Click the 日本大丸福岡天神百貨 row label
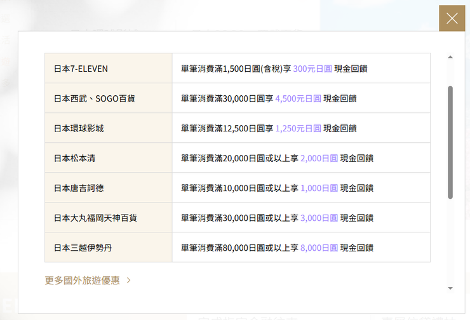The image size is (470, 320). 95,218
